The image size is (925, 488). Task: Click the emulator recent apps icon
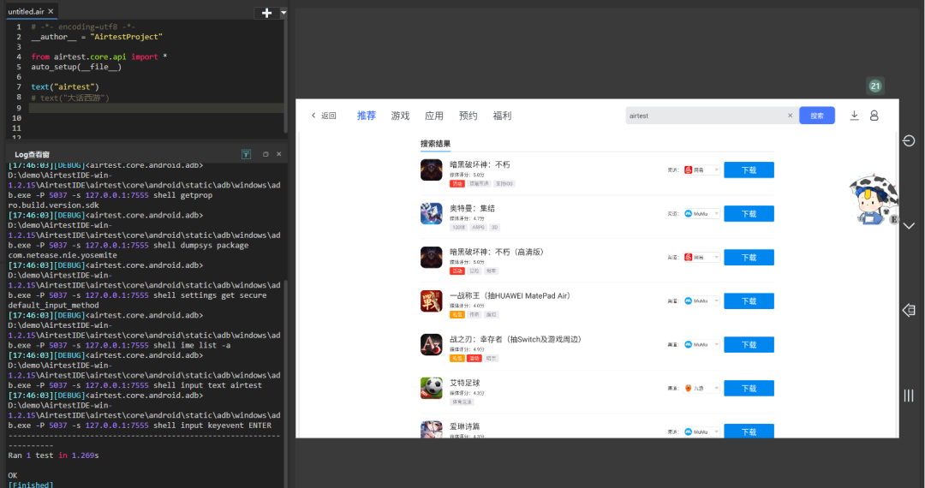coord(909,396)
